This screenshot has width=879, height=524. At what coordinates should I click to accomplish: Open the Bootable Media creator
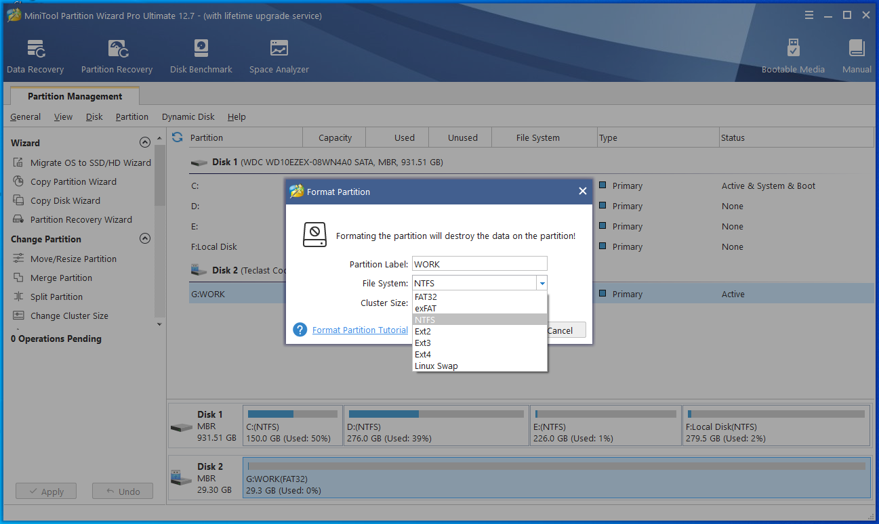tap(792, 54)
